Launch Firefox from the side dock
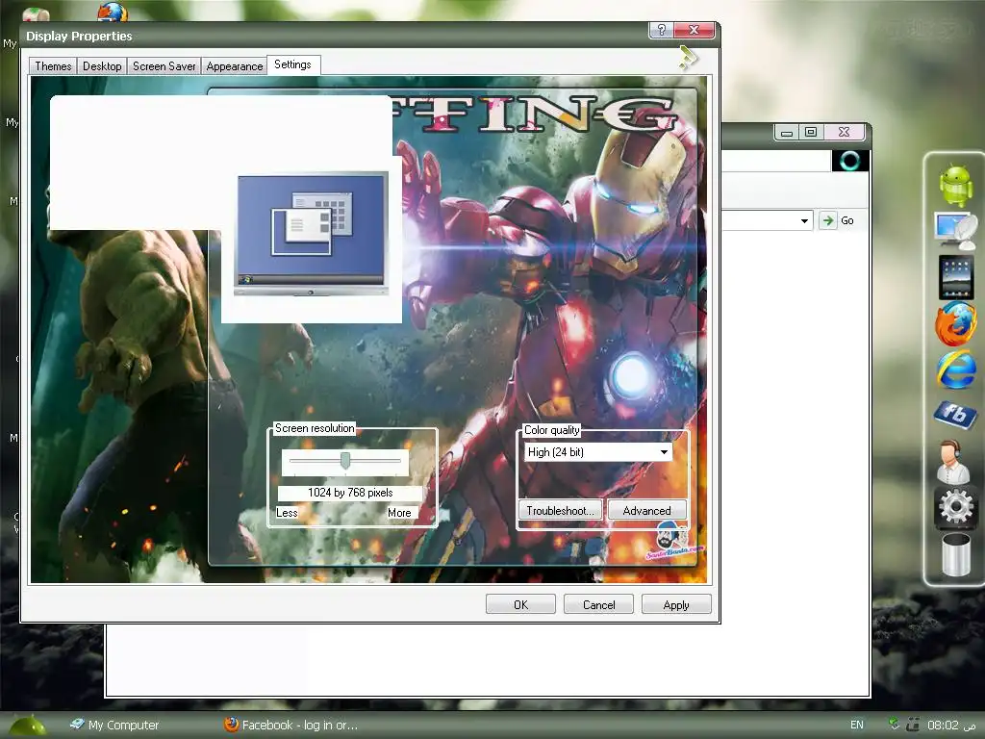This screenshot has height=739, width=985. point(955,324)
